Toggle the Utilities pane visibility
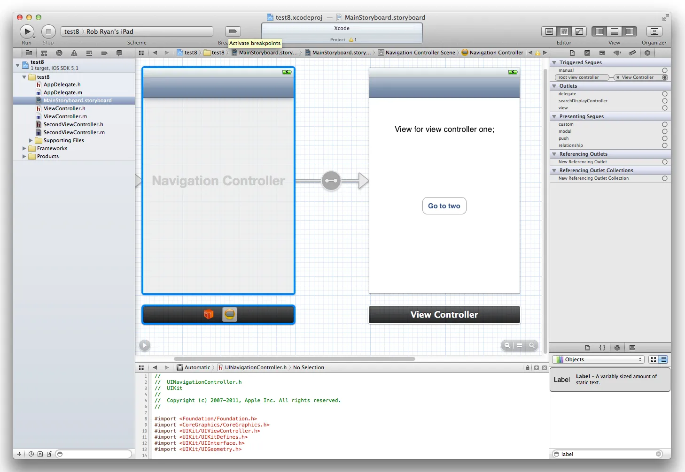This screenshot has width=685, height=472. coord(630,31)
